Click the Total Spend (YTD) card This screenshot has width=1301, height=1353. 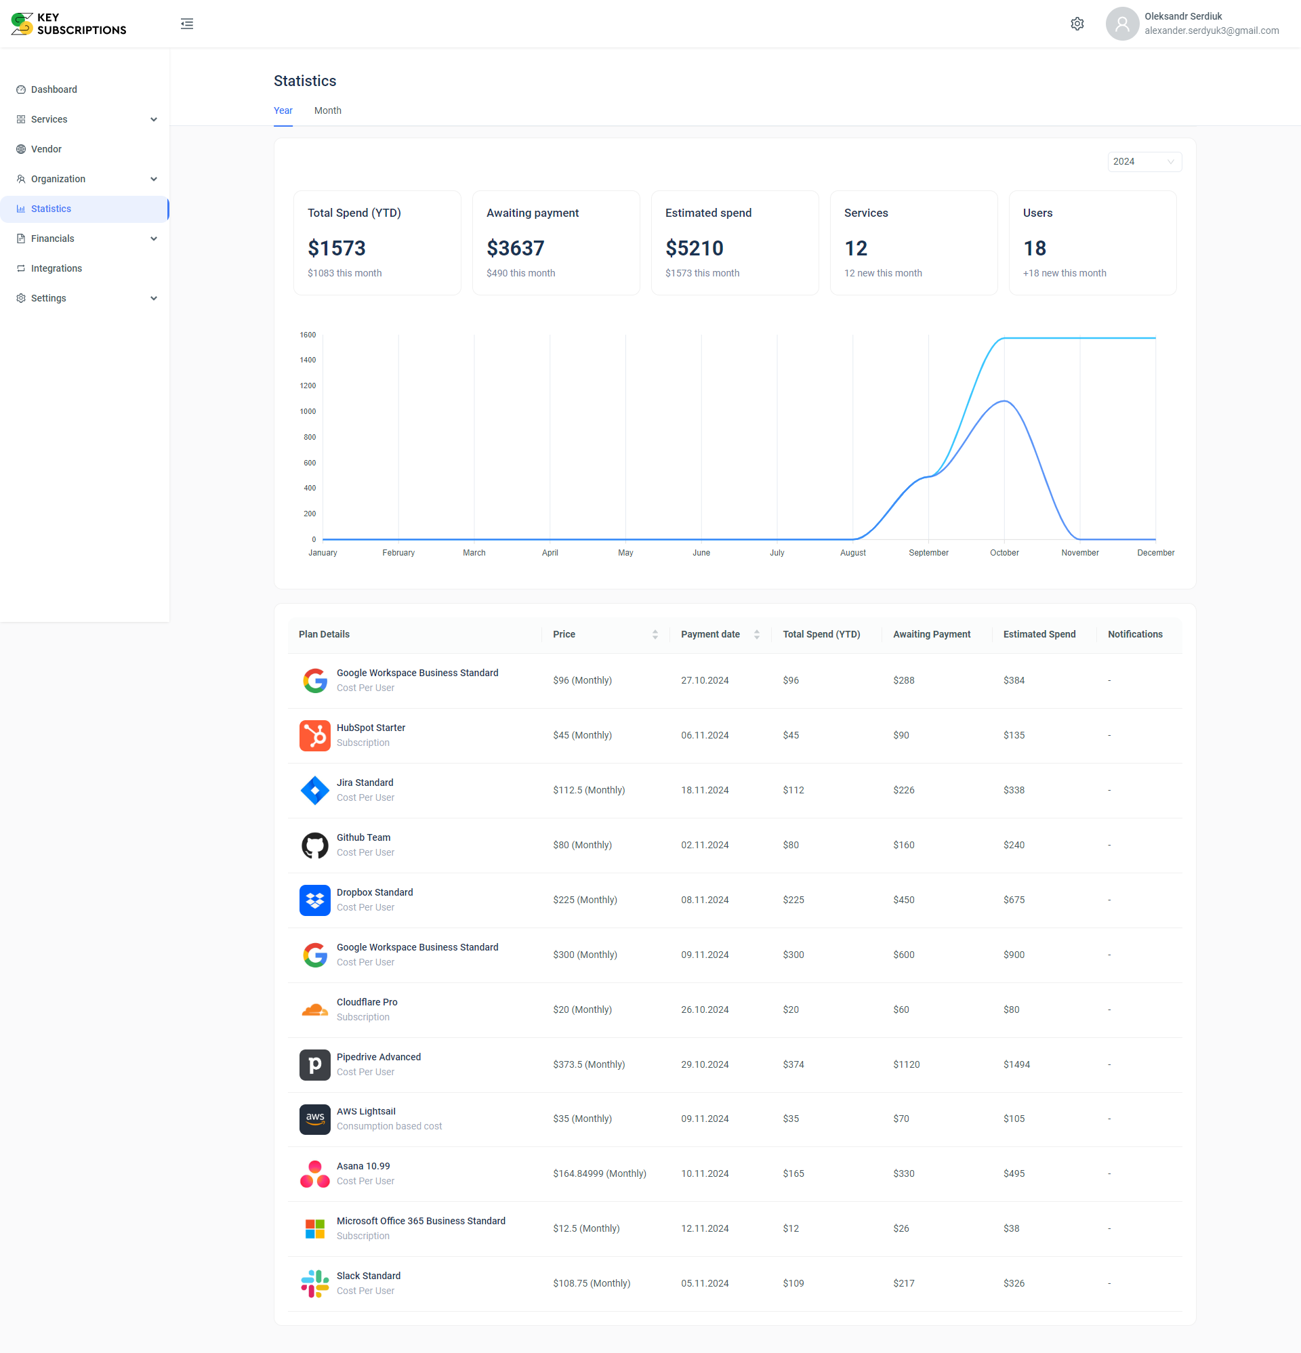tap(377, 243)
